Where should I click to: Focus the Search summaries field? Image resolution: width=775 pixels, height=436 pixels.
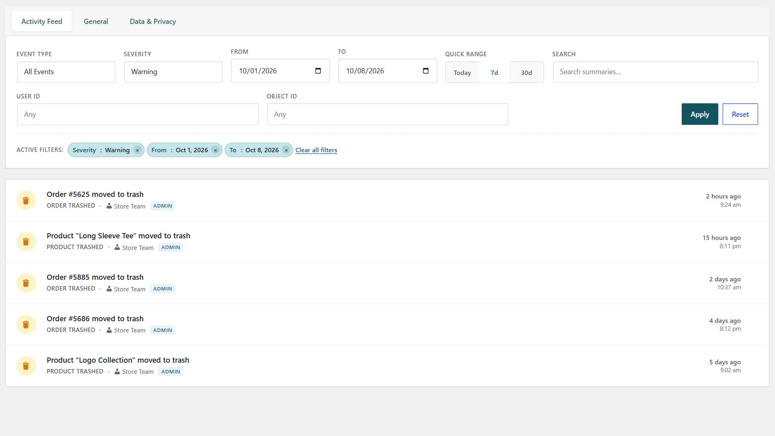[x=655, y=72]
